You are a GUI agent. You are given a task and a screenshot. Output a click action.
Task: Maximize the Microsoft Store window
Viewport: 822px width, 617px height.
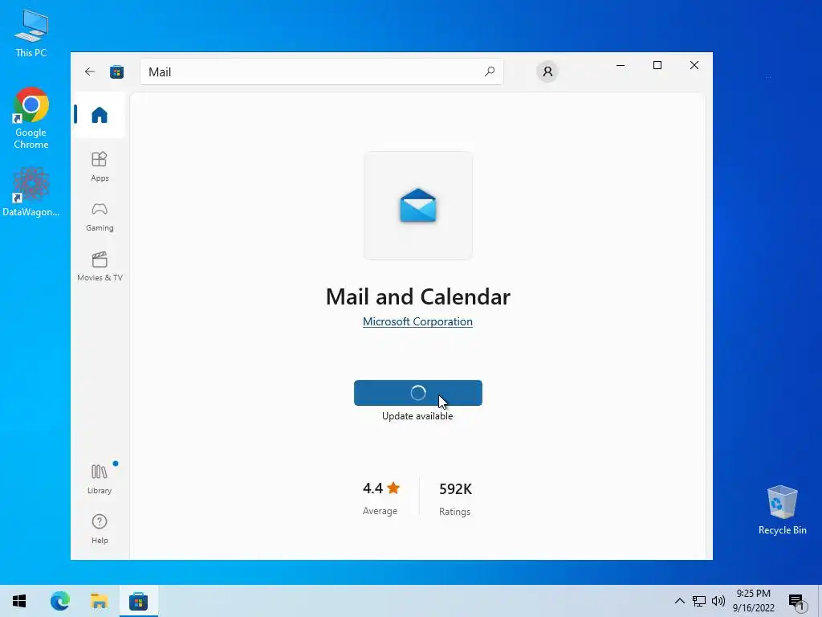(657, 66)
